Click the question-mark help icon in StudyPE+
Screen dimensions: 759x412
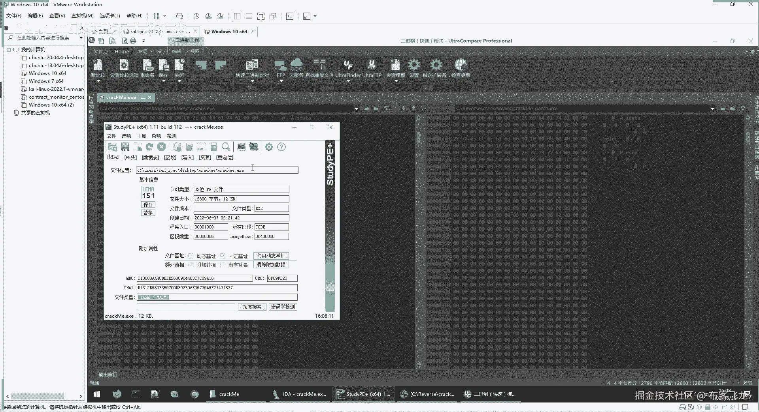pos(281,147)
